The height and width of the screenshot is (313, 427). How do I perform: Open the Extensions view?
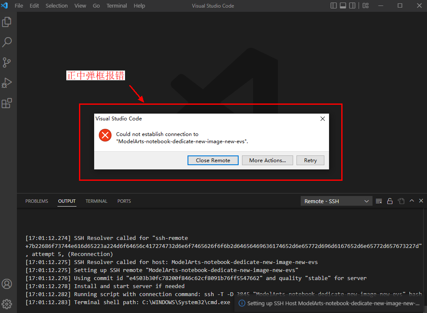click(x=7, y=103)
